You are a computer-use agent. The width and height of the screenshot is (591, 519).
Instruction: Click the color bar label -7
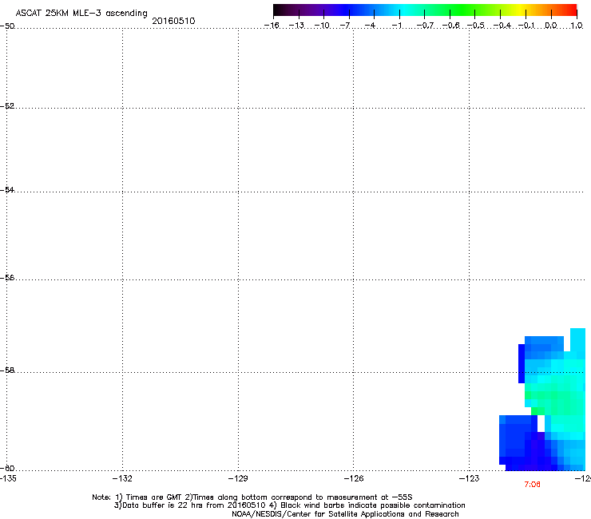point(344,26)
